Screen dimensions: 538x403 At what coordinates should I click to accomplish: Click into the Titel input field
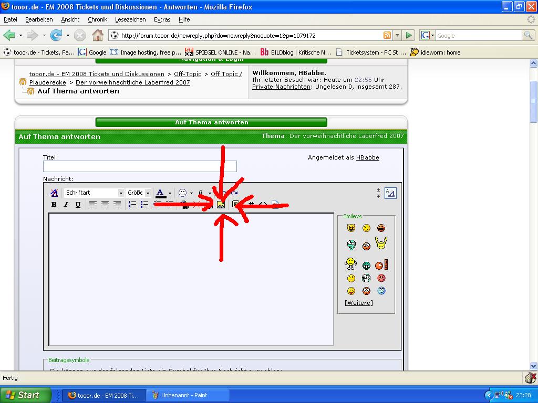coord(140,166)
